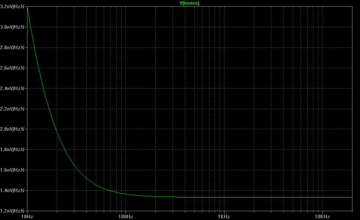Click the 1.2nV/Hz½ axis label
Image resolution: width=360 pixels, height=220 pixels.
point(12,211)
